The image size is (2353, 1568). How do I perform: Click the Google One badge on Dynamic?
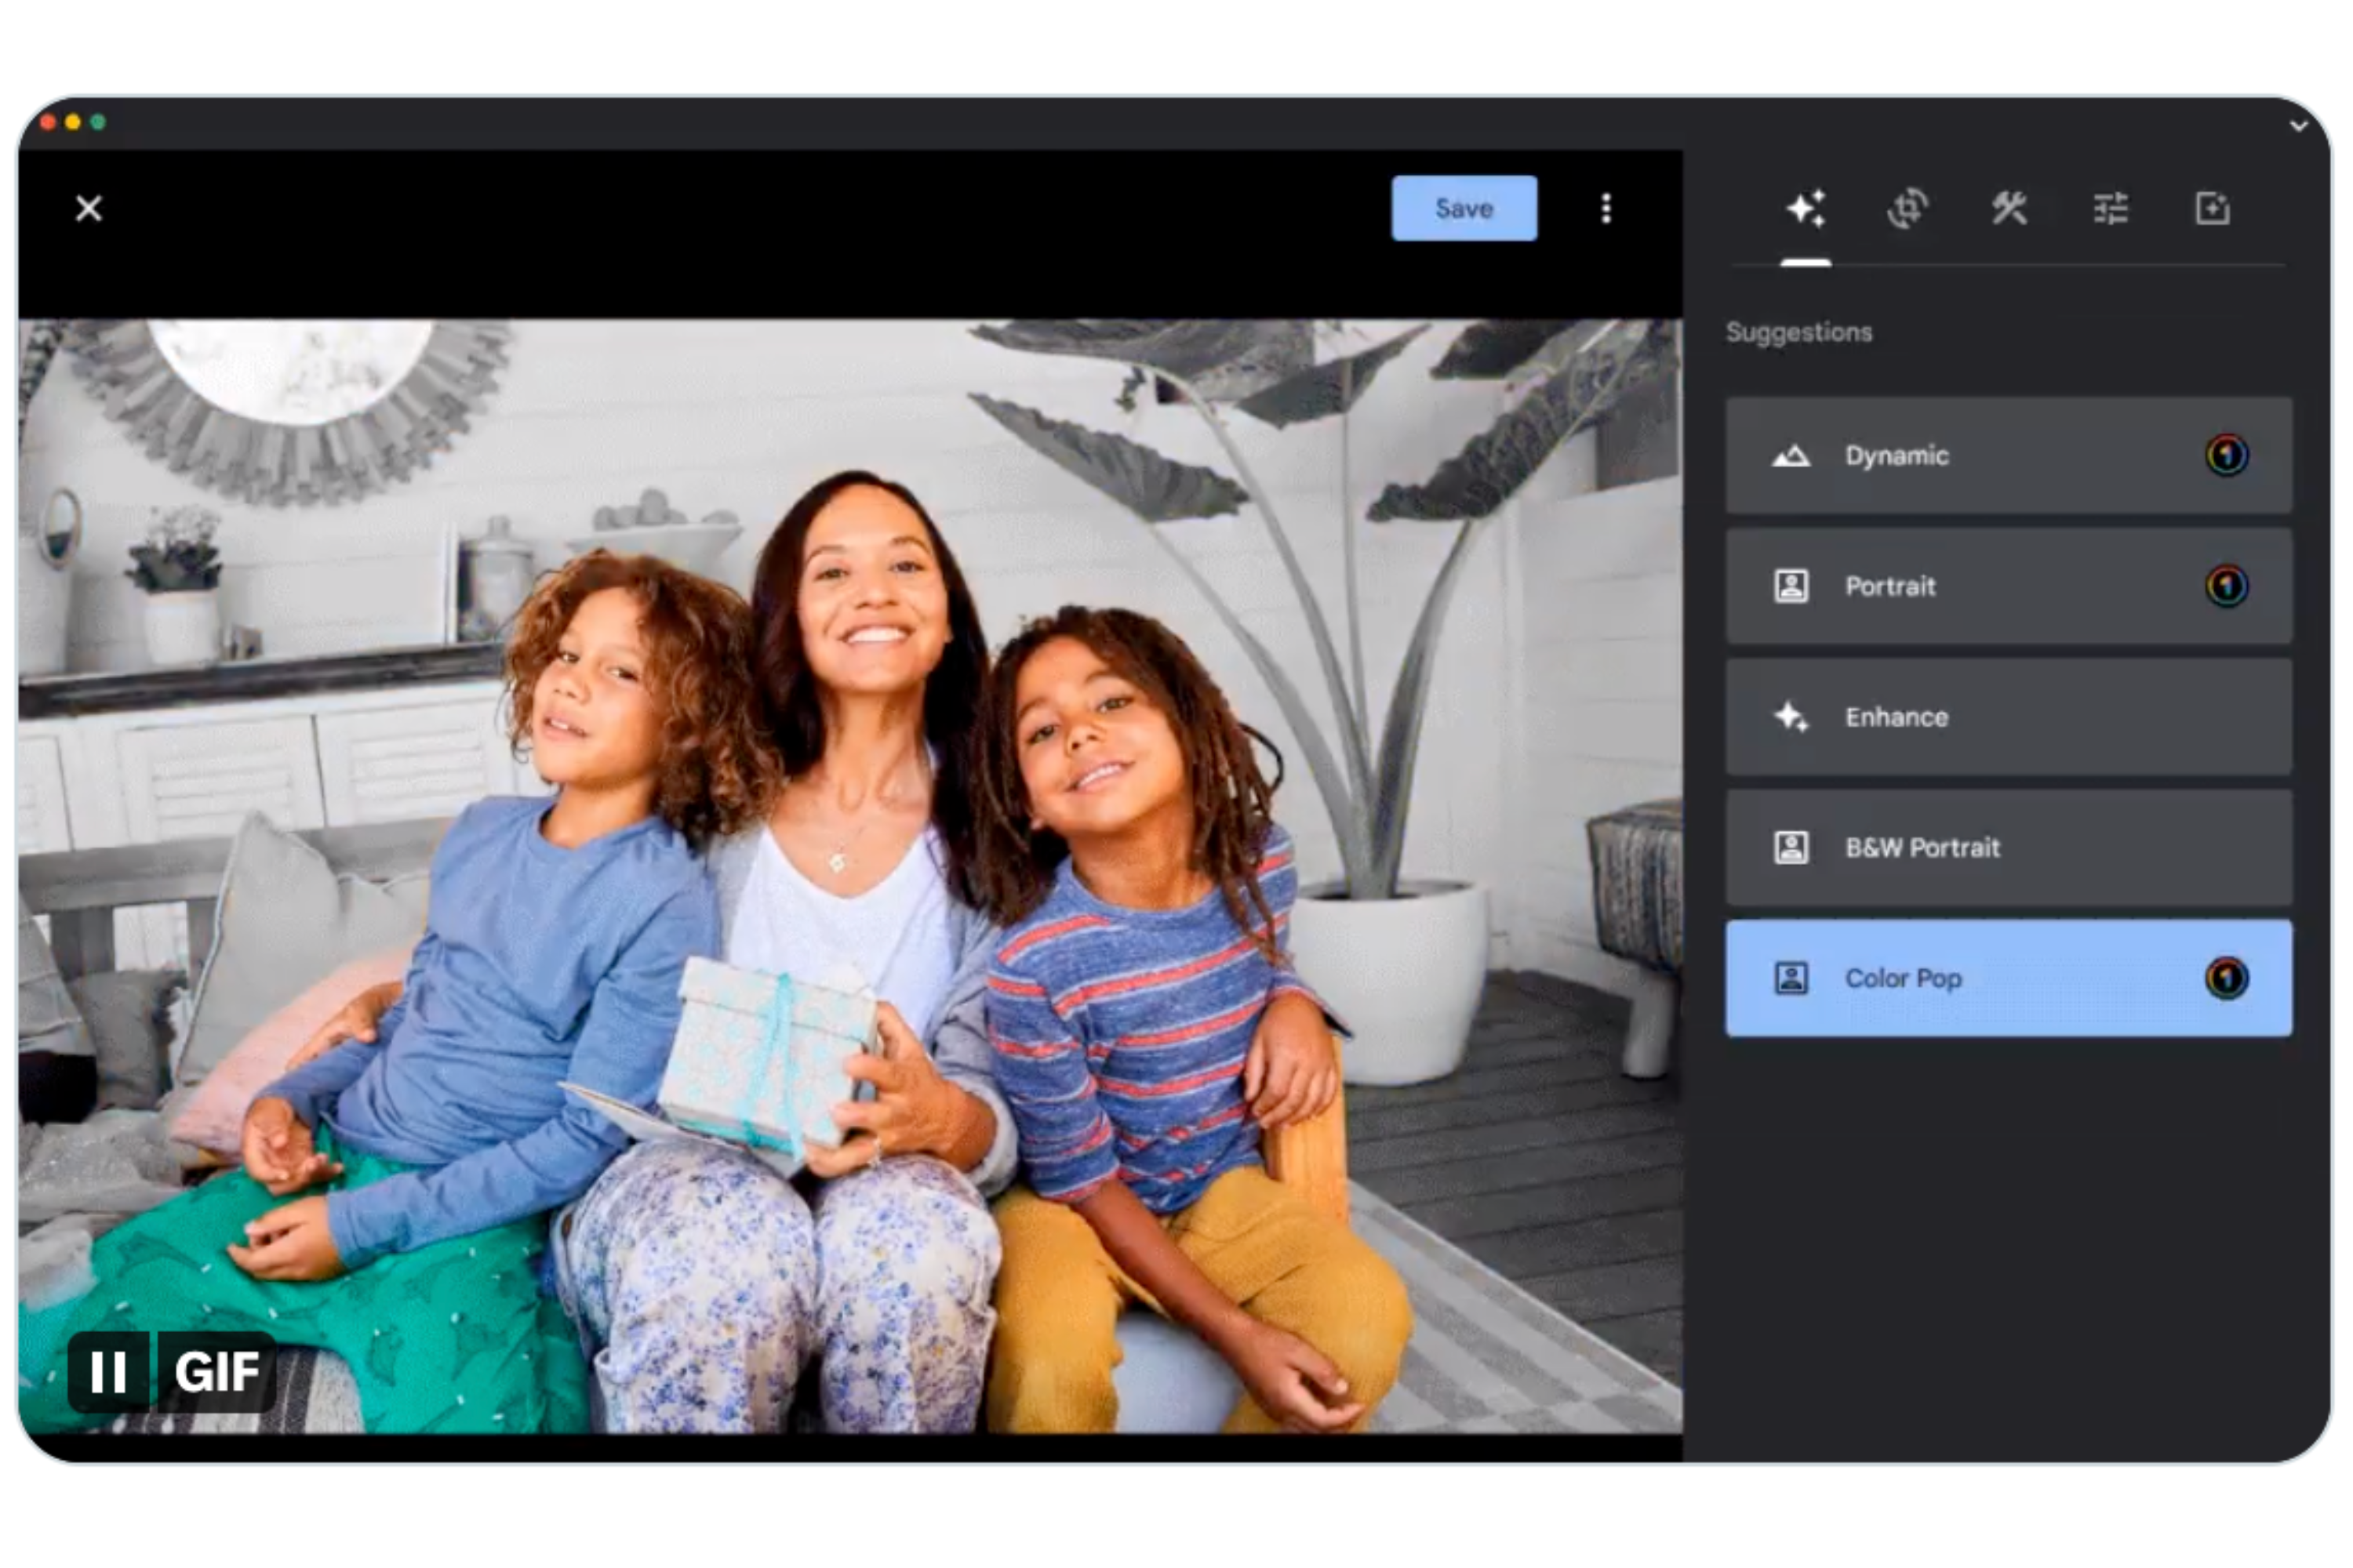pos(2226,456)
